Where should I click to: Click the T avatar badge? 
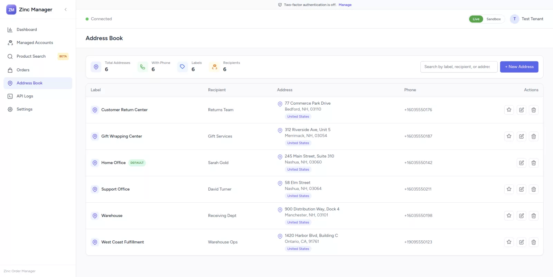coord(515,19)
